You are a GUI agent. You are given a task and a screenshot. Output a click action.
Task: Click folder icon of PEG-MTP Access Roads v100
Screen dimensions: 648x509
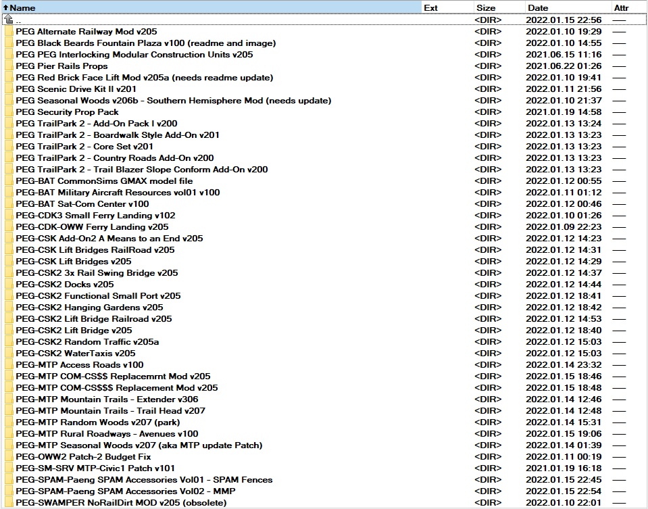tap(9, 365)
